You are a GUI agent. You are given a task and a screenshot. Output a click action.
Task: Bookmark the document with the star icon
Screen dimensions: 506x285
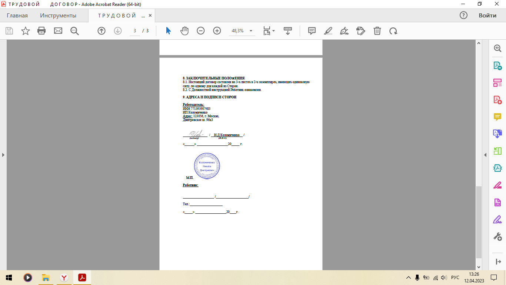click(x=25, y=31)
